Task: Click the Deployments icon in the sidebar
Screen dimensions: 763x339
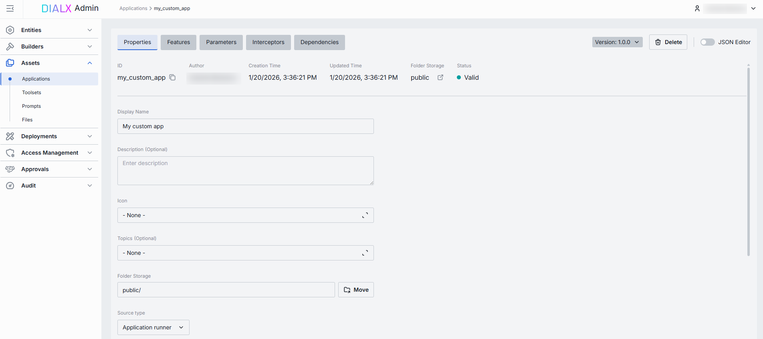Action: pyautogui.click(x=10, y=136)
